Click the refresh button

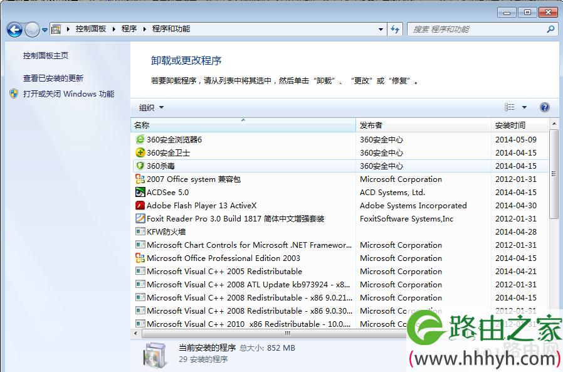pyautogui.click(x=395, y=29)
